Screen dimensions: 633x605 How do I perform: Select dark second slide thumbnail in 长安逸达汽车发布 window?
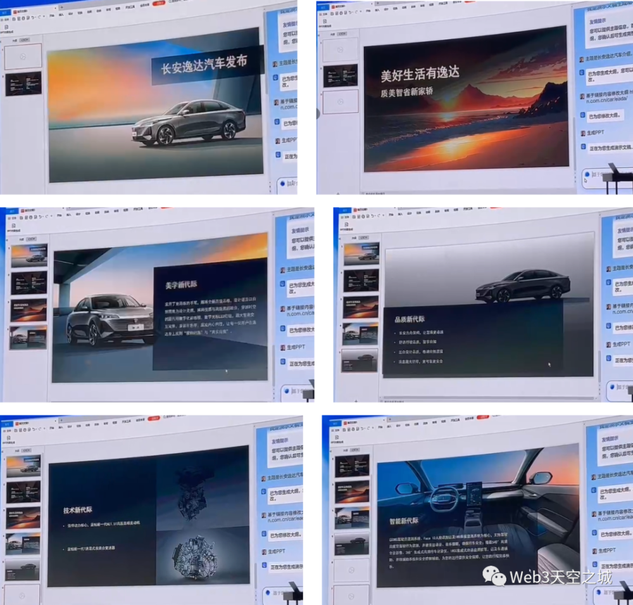pos(23,84)
